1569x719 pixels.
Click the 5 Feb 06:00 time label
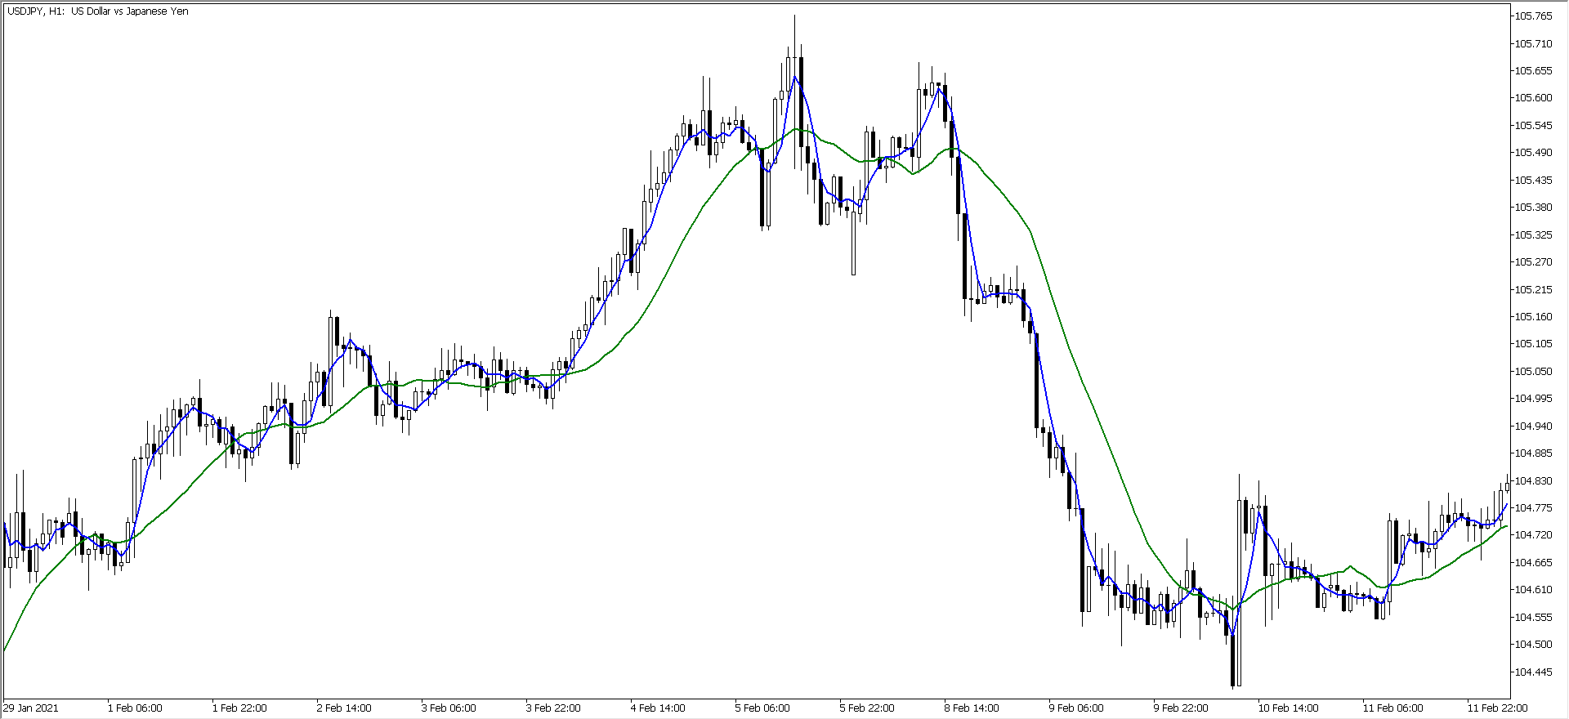pos(762,708)
